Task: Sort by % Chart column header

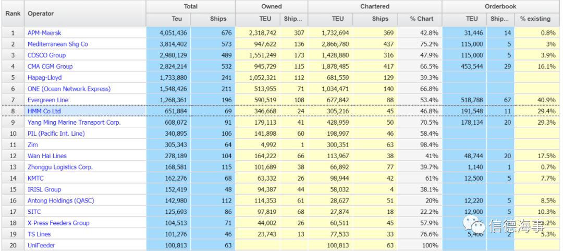Action: click(420, 19)
